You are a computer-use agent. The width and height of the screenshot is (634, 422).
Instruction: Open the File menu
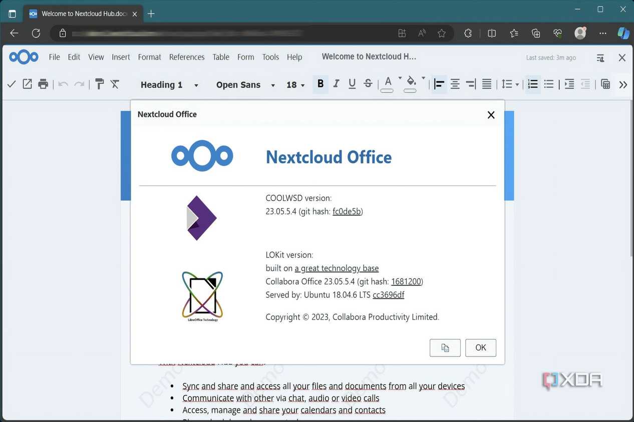pos(55,57)
